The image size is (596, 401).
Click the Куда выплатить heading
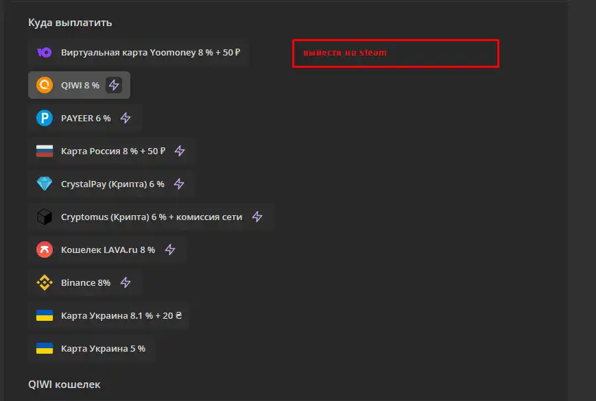click(x=70, y=23)
